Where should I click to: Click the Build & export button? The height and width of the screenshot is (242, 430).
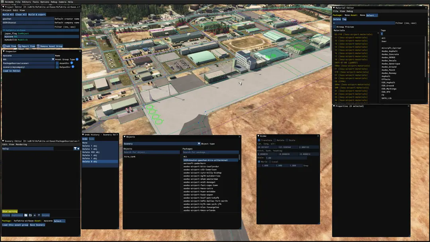[x=37, y=14]
